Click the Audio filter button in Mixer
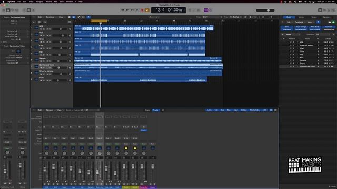 209,110
